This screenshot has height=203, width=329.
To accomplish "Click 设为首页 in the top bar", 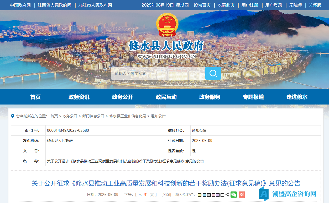I will [202, 5].
